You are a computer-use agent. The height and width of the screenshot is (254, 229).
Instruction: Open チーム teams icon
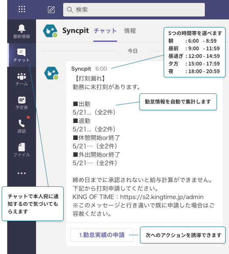coord(22,79)
